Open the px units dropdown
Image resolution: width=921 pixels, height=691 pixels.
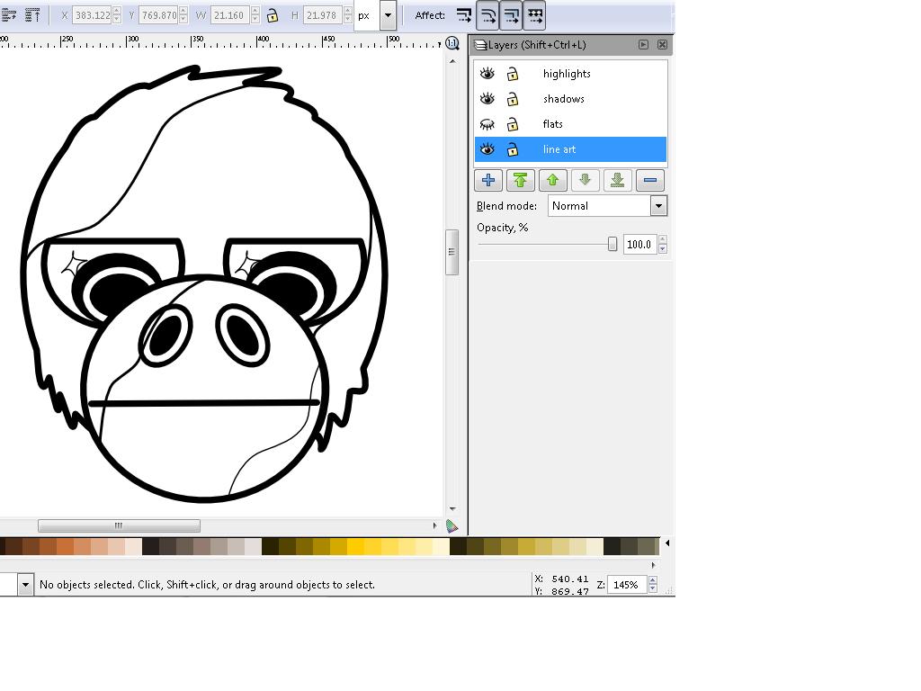click(388, 15)
